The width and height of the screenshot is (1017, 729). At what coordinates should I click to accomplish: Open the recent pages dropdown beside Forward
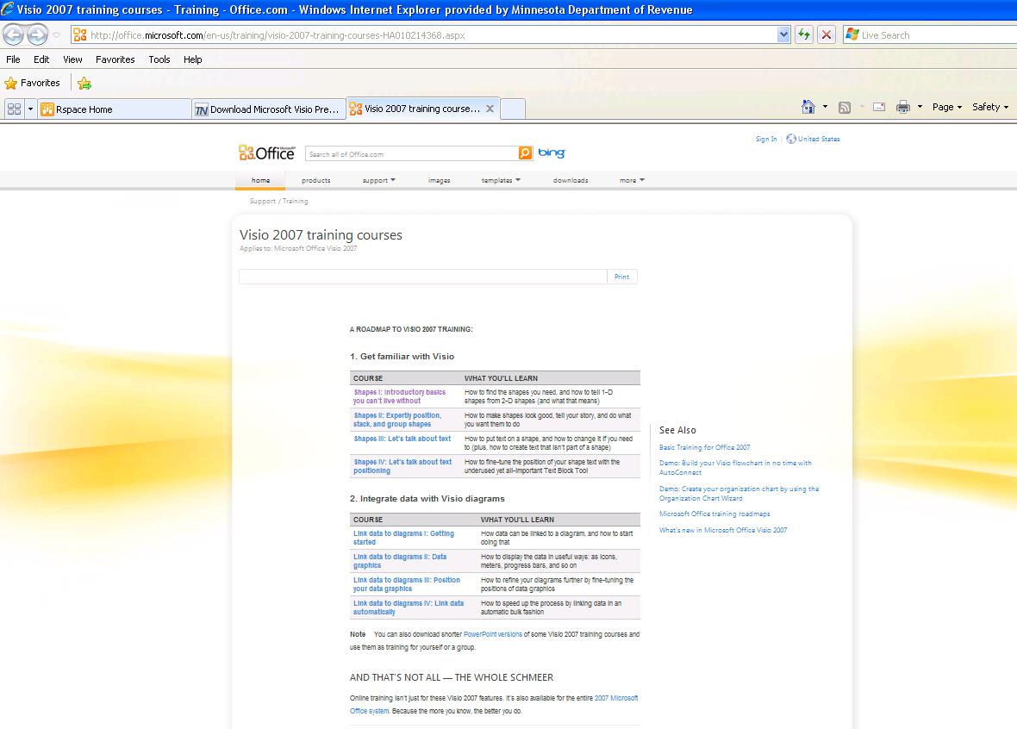(x=56, y=35)
